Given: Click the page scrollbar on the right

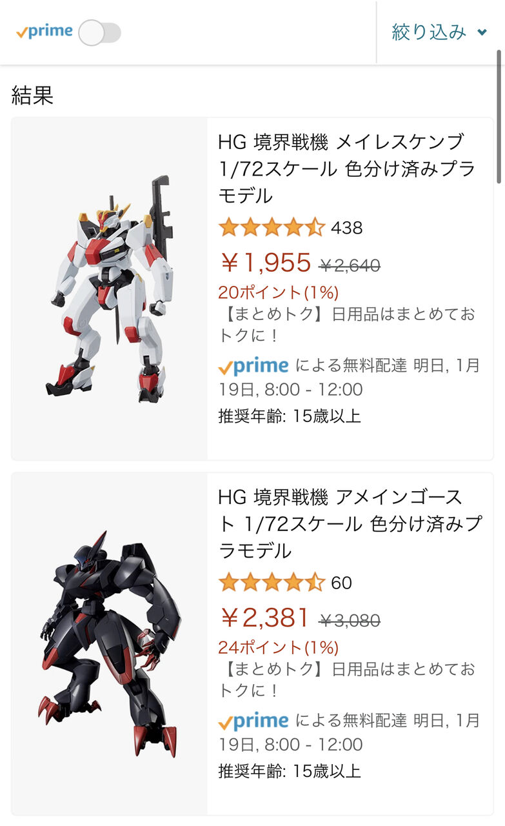Looking at the screenshot, I should tap(499, 116).
